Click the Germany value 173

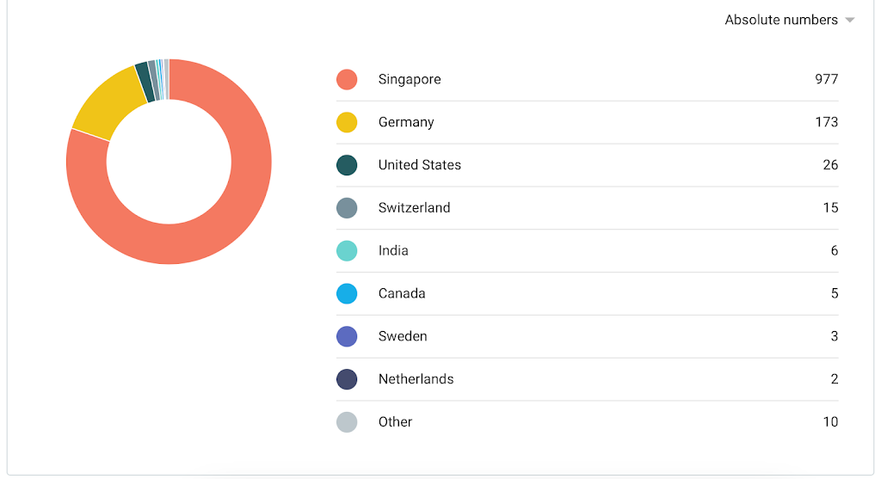click(826, 122)
